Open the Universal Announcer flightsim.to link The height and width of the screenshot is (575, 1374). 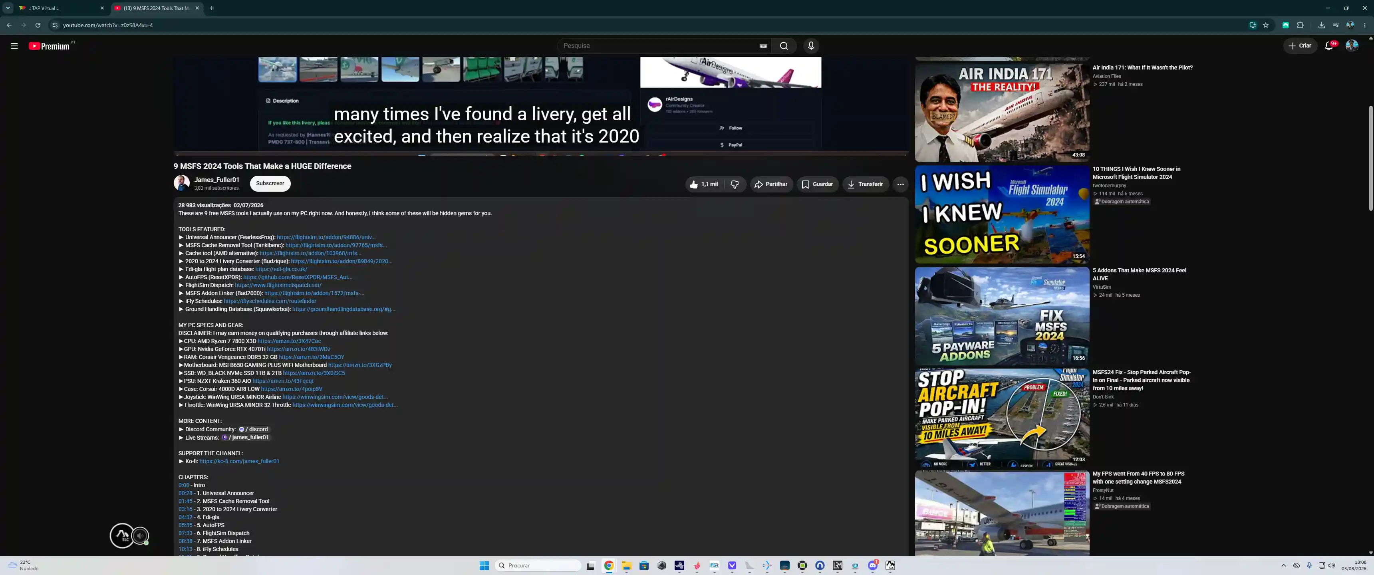coord(326,237)
